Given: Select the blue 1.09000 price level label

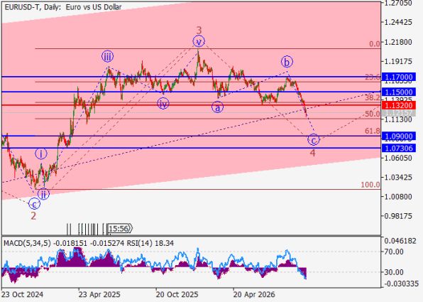Looking at the screenshot, I should (399, 136).
